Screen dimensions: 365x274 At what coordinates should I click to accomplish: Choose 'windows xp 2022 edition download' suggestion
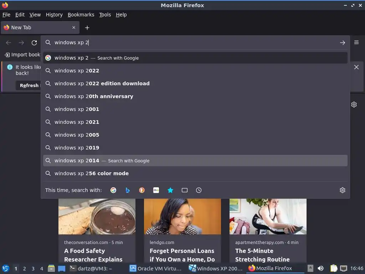195,83
